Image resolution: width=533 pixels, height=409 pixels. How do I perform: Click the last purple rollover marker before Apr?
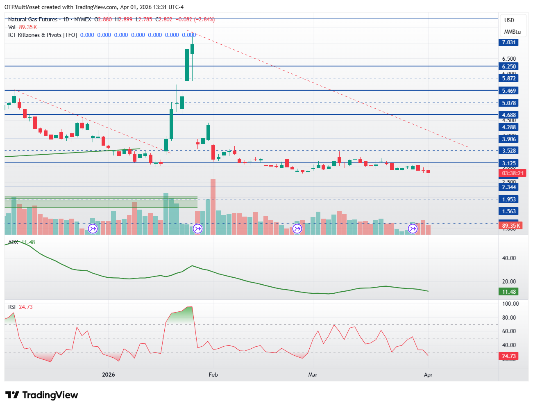(413, 229)
